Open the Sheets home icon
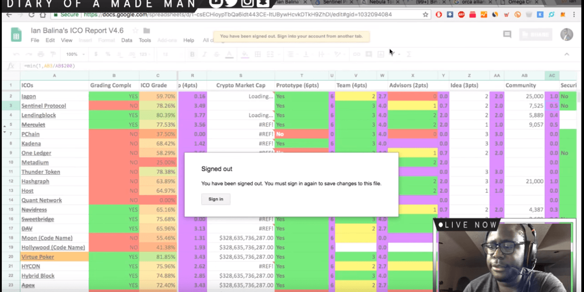The width and height of the screenshot is (584, 292). point(16,35)
